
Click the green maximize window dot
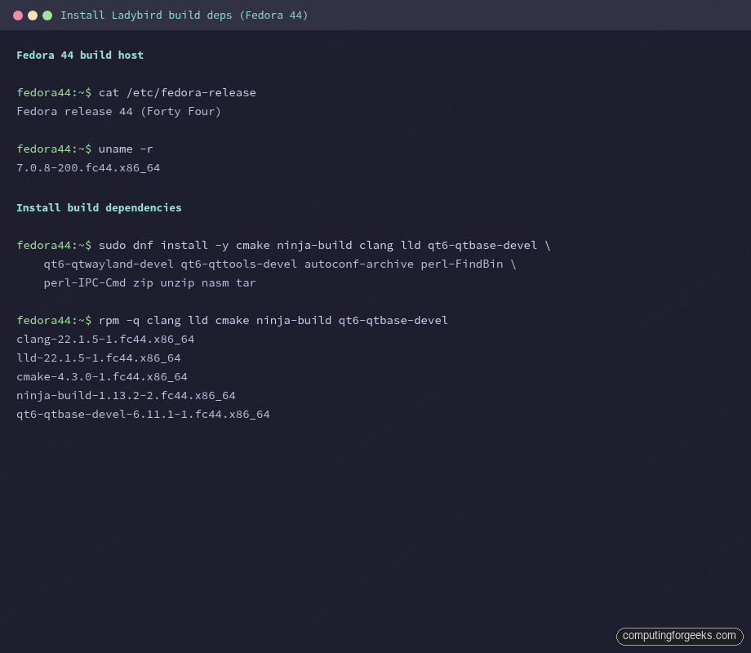pos(47,16)
